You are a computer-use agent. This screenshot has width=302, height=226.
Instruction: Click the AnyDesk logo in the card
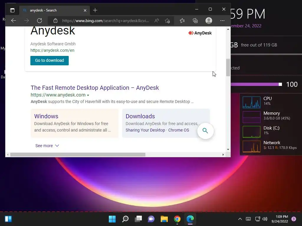(200, 33)
